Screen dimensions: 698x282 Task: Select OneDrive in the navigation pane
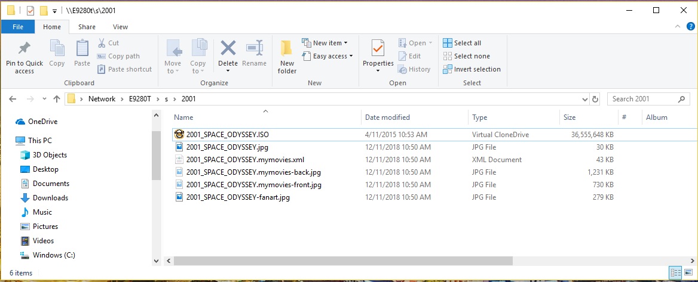(36, 122)
